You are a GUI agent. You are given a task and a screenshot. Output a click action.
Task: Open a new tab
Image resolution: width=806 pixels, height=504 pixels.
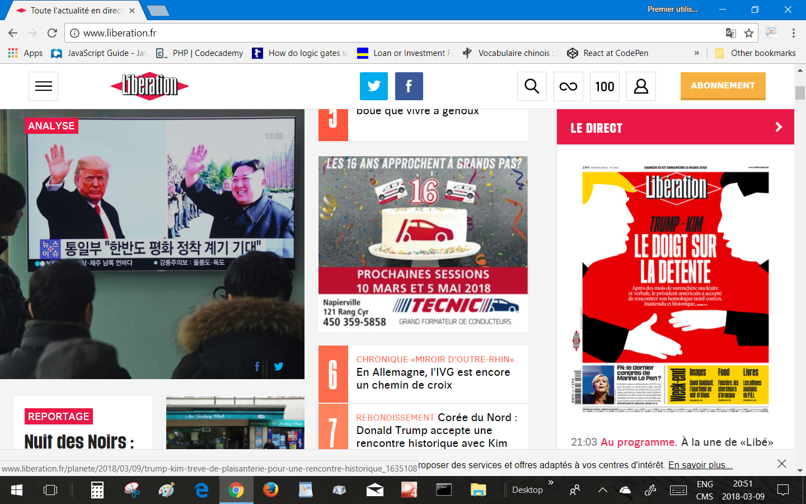tap(158, 11)
